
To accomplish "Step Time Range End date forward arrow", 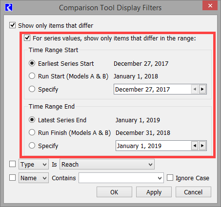I will [x=202, y=146].
